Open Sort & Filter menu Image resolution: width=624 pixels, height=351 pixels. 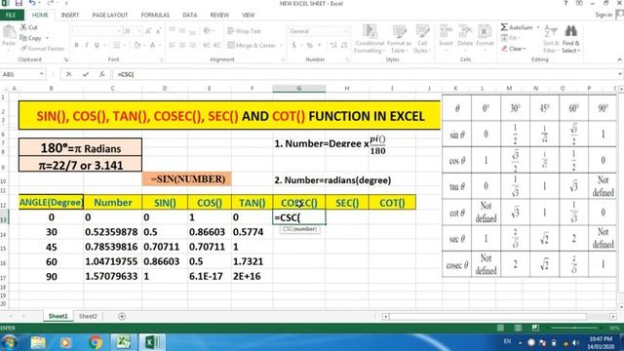(551, 39)
